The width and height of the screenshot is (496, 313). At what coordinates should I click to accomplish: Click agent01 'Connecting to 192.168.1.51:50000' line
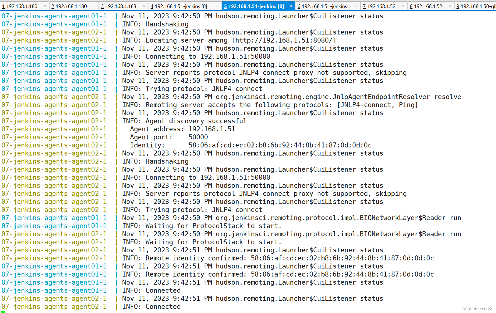pyautogui.click(x=136, y=56)
